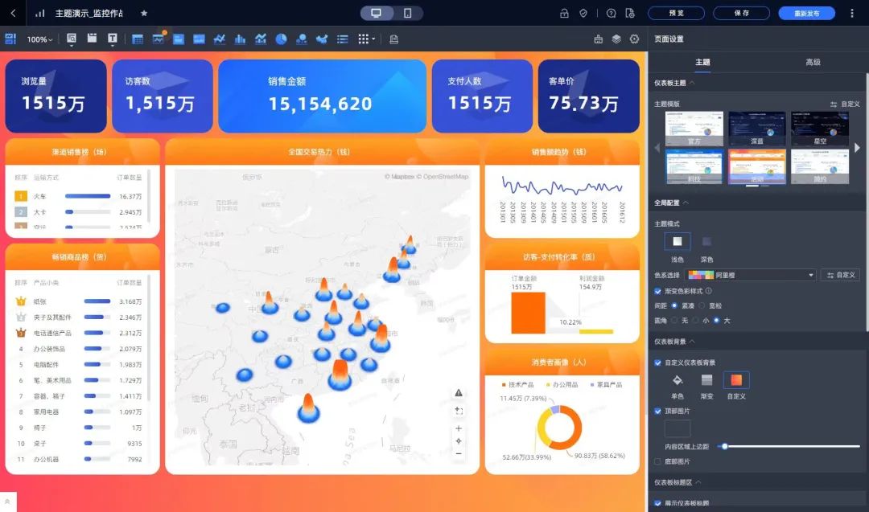Collapse the 仪表板背景 section

coord(692,342)
